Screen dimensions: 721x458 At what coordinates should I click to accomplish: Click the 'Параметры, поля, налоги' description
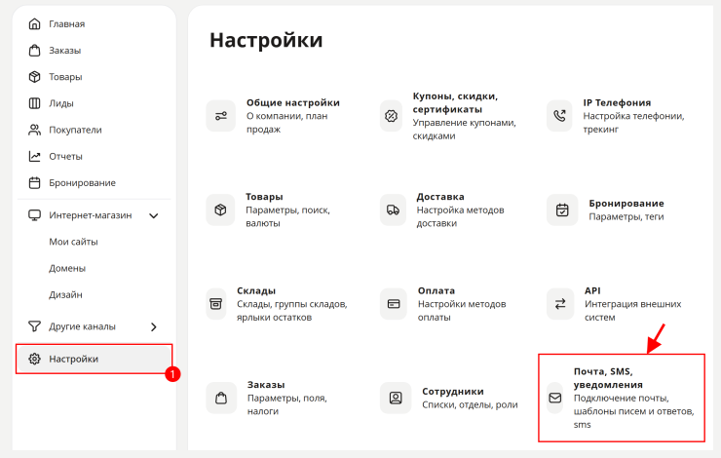click(x=287, y=404)
